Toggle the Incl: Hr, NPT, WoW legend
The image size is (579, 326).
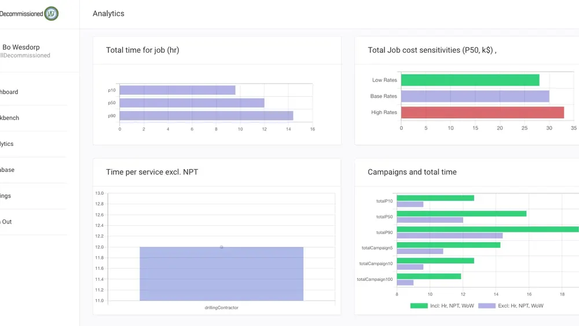click(x=442, y=306)
